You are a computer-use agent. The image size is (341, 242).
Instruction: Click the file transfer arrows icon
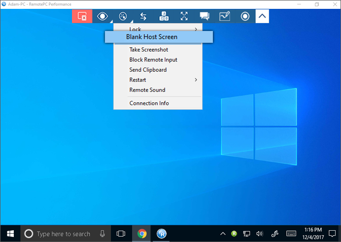tap(143, 16)
